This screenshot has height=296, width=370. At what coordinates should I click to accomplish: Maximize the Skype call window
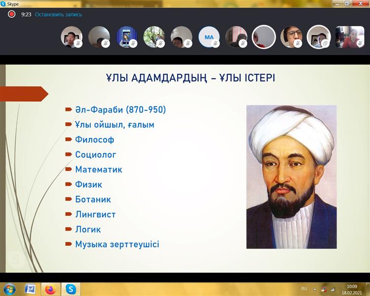pos(347,3)
